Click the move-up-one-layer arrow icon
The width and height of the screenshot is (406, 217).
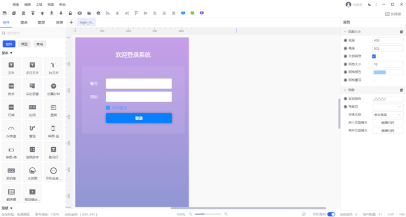[x=42, y=13]
